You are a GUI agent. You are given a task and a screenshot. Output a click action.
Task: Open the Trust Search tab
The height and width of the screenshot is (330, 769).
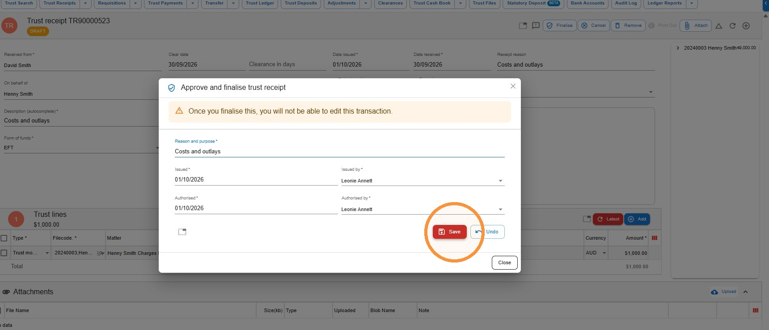19,3
